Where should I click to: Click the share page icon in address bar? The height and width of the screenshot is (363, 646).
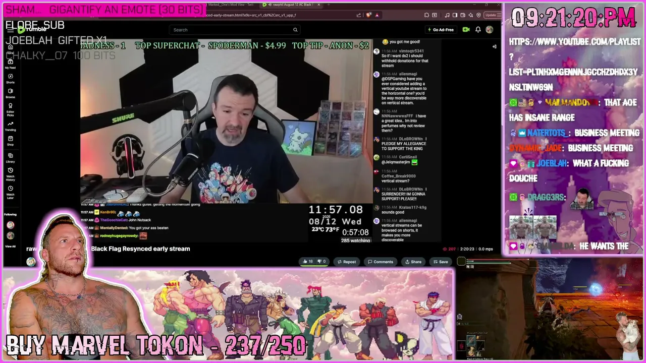pos(359,15)
